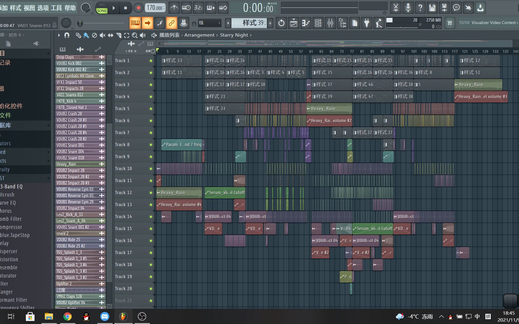Toggle the metronome icon
The width and height of the screenshot is (519, 324).
(174, 8)
